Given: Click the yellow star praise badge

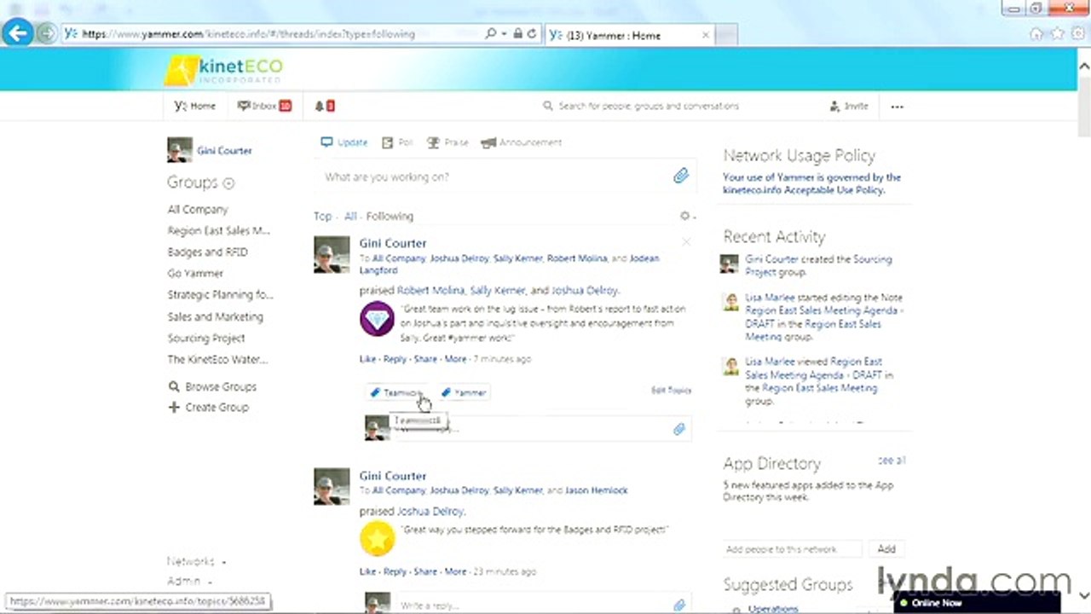Looking at the screenshot, I should coord(377,538).
